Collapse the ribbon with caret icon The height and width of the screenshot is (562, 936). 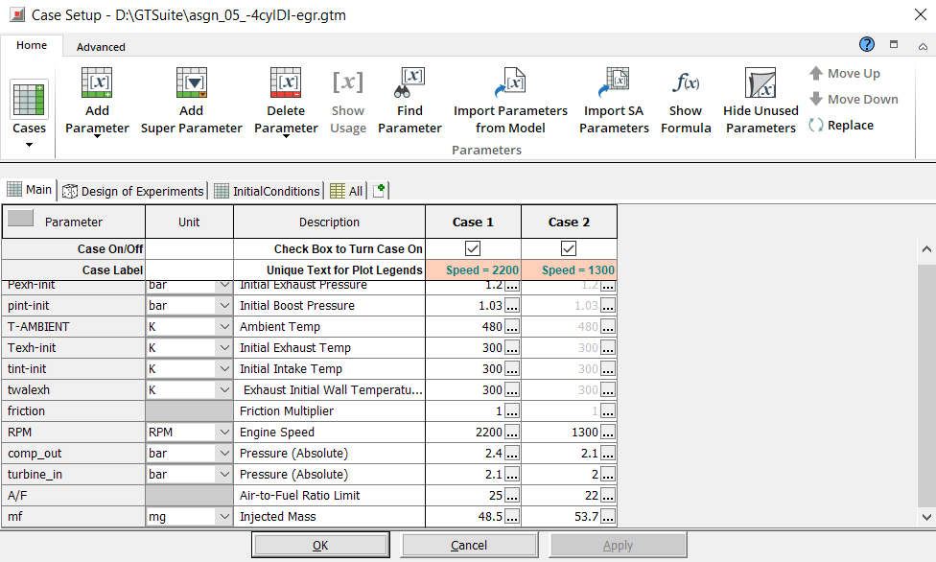(923, 46)
